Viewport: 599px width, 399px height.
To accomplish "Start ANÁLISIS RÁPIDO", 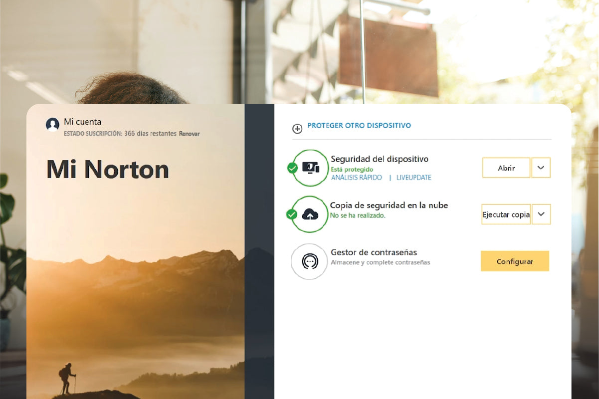I will pyautogui.click(x=357, y=178).
